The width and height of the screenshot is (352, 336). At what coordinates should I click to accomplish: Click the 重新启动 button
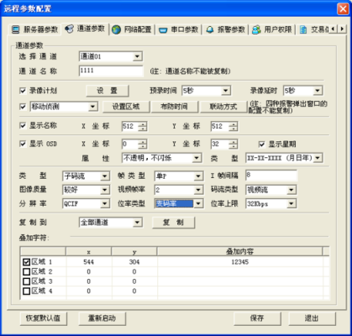tap(102, 318)
